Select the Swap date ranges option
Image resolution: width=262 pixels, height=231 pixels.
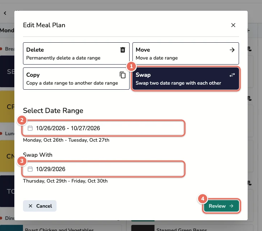186,79
